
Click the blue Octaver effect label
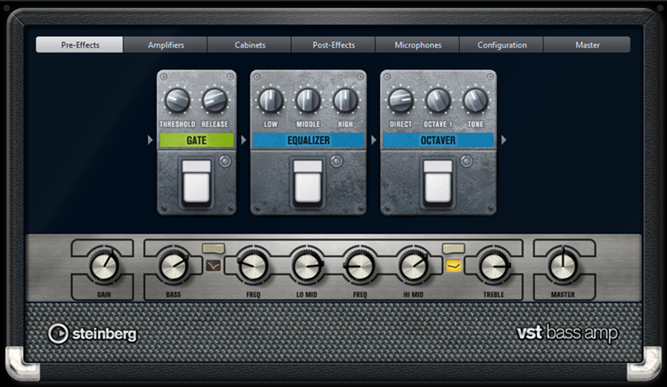[438, 141]
